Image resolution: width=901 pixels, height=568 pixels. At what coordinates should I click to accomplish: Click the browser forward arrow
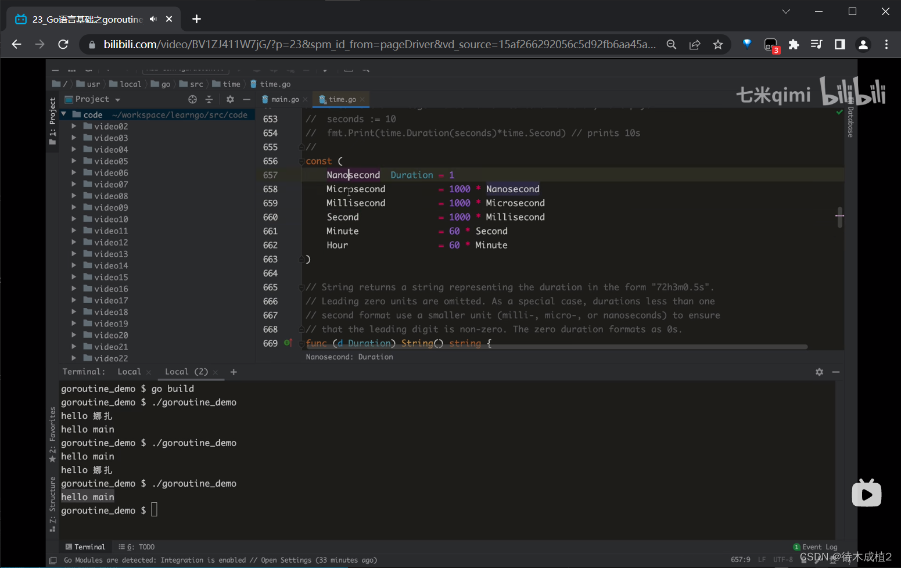tap(40, 44)
